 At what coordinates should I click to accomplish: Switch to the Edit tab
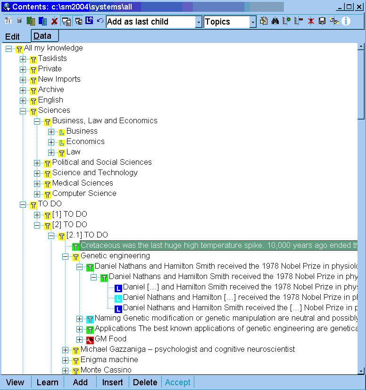pyautogui.click(x=13, y=37)
